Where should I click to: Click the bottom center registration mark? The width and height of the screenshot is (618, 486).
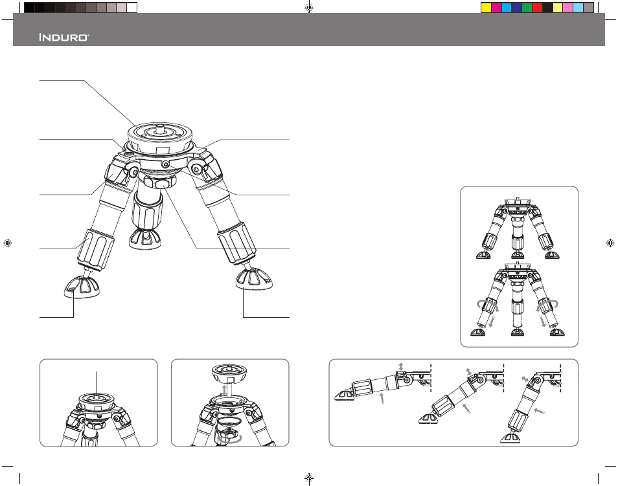(309, 478)
